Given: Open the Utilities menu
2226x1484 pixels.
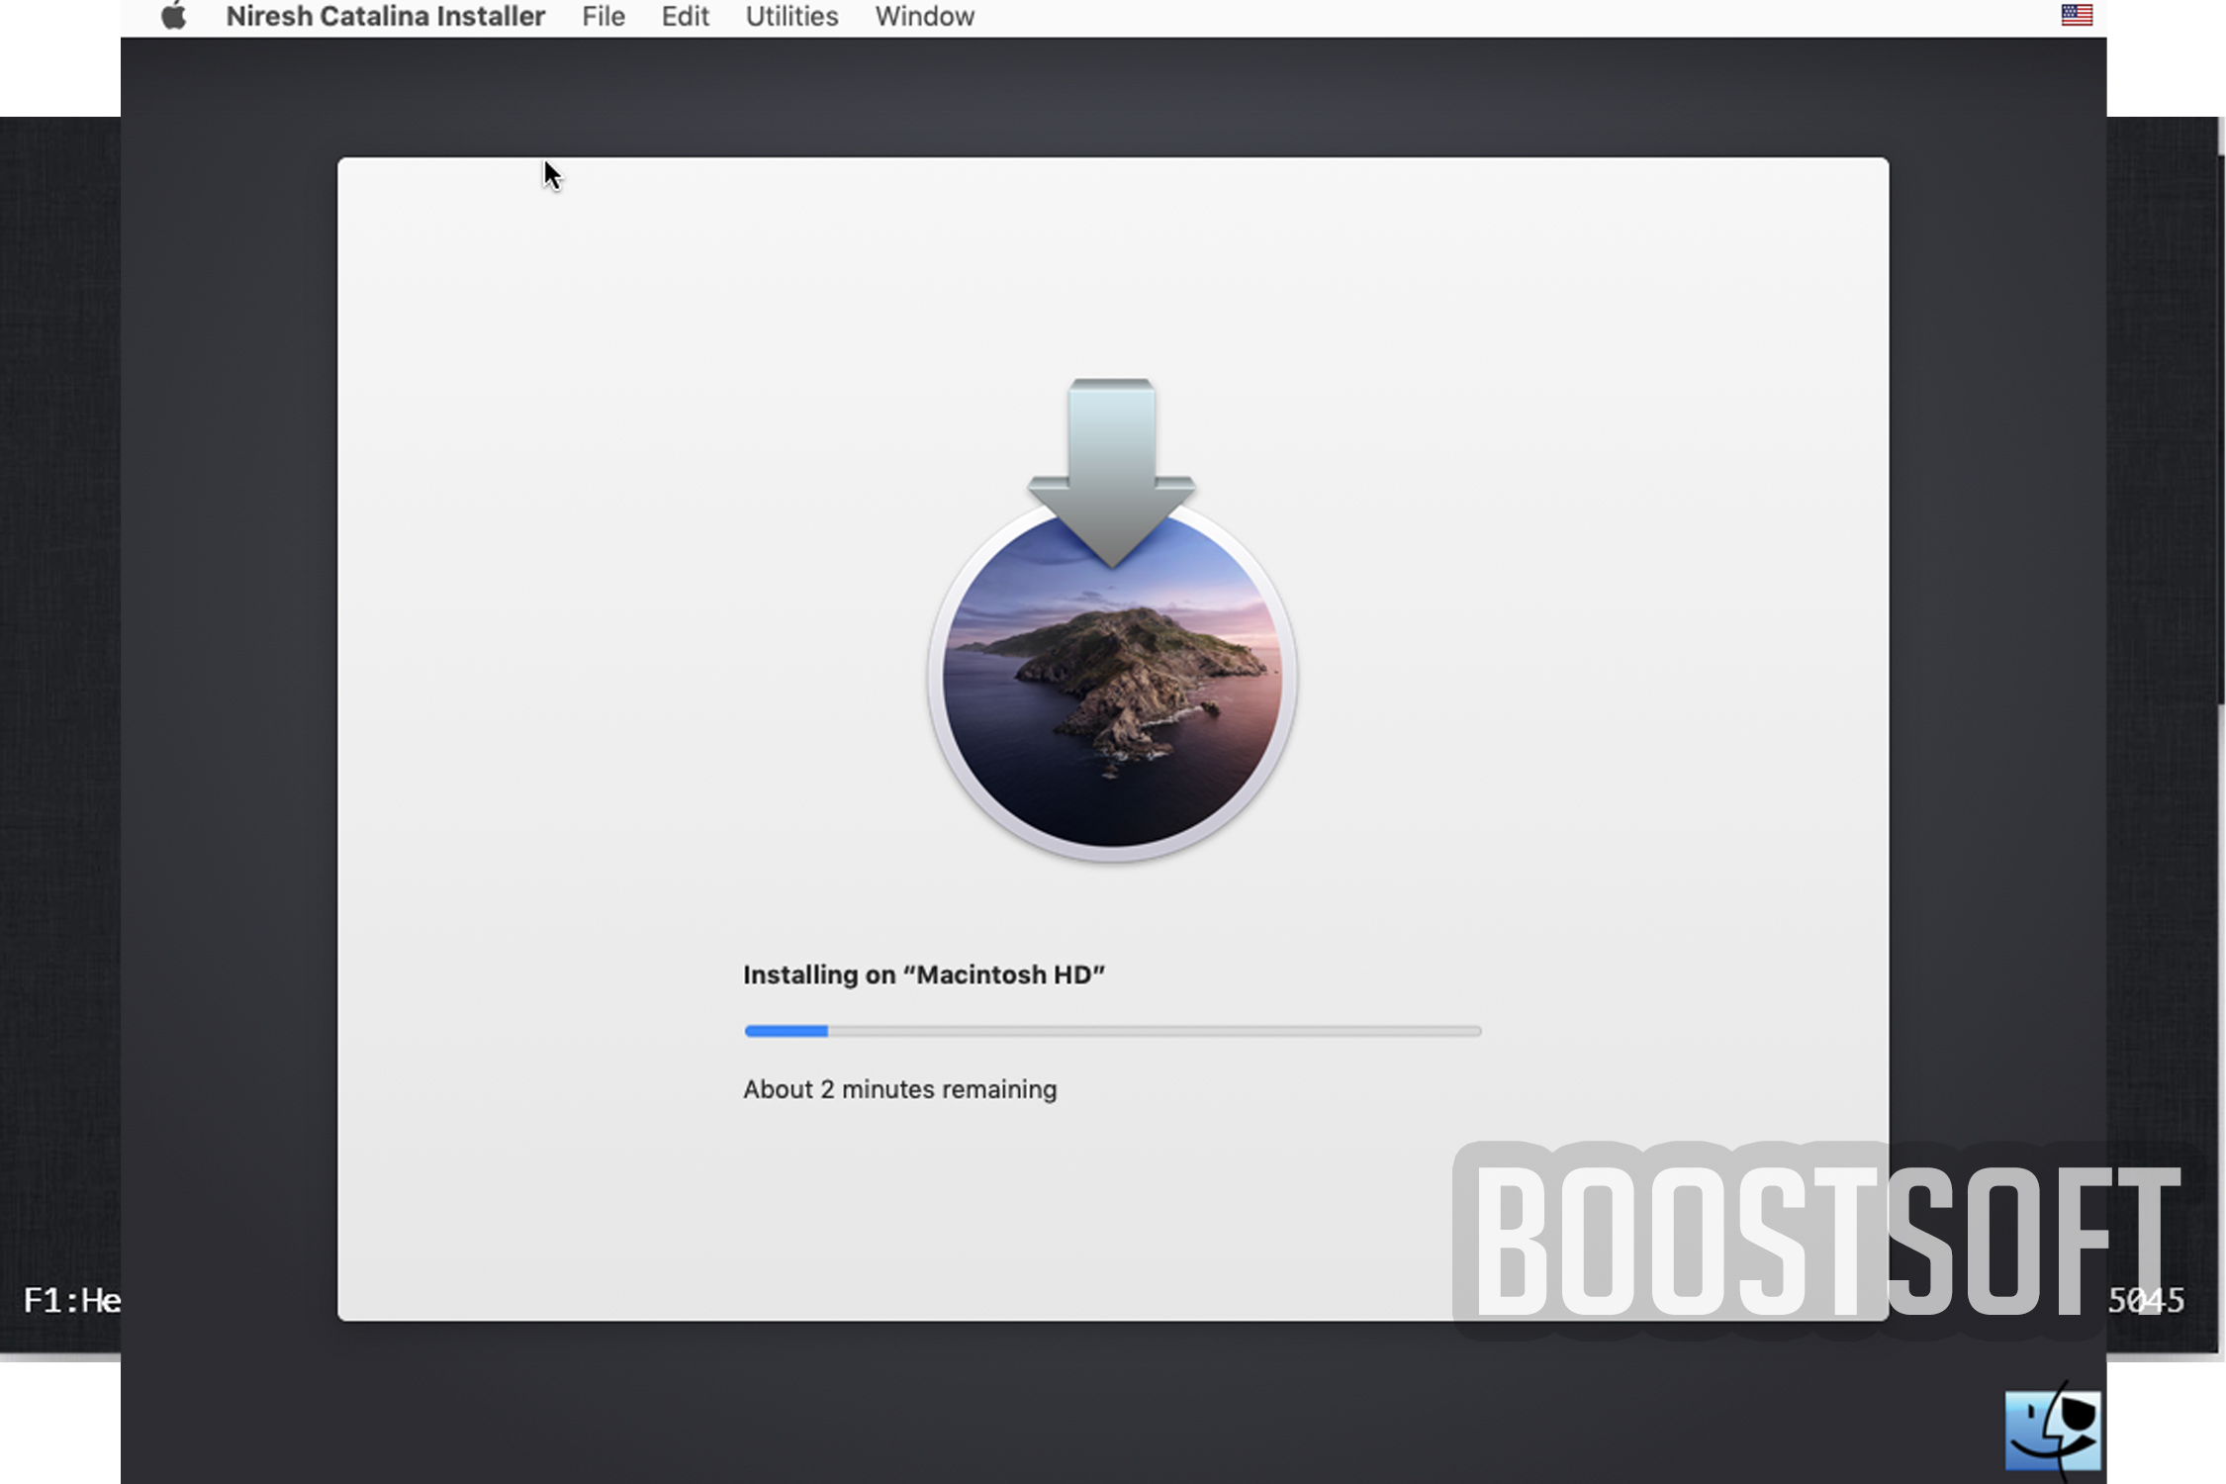Looking at the screenshot, I should pos(791,17).
